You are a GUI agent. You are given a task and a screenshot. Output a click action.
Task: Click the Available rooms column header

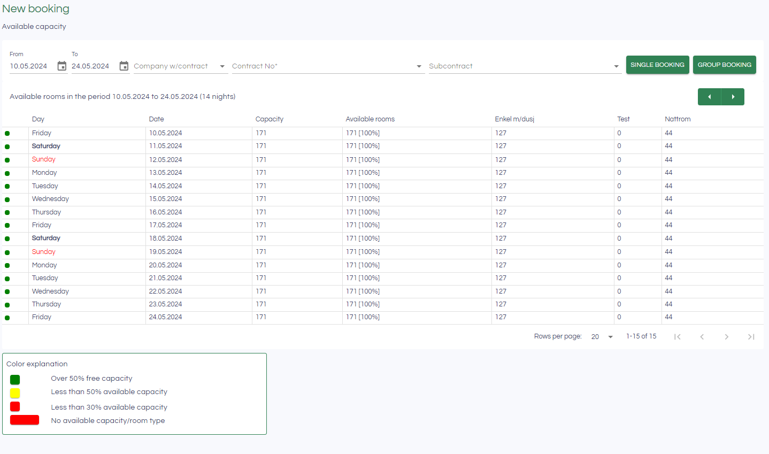[x=370, y=119]
